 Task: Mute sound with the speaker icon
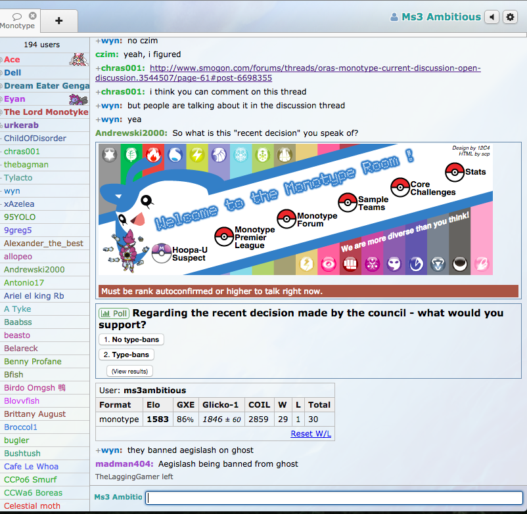pyautogui.click(x=492, y=17)
